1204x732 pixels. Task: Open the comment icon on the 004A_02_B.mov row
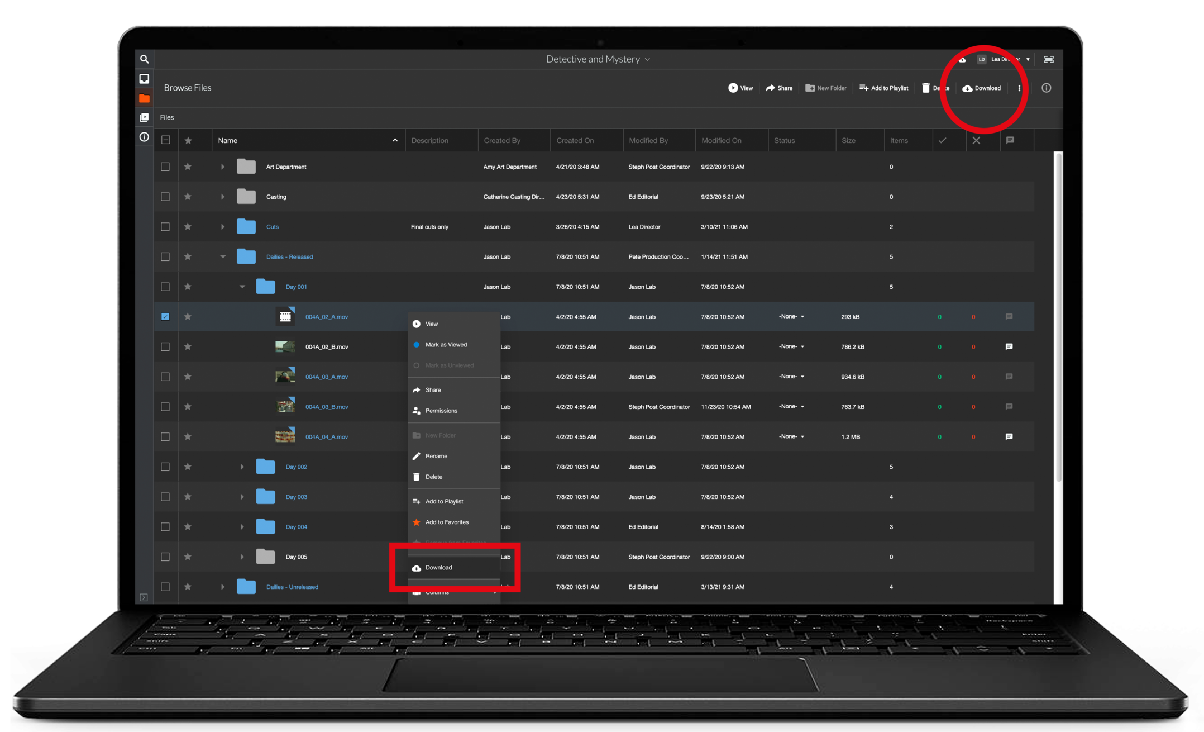tap(1009, 346)
